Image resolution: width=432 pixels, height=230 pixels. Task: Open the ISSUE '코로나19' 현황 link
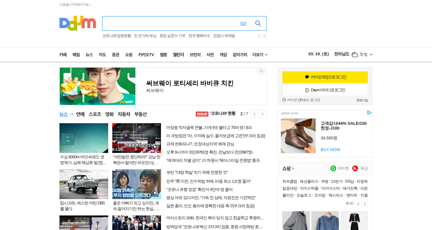[216, 114]
